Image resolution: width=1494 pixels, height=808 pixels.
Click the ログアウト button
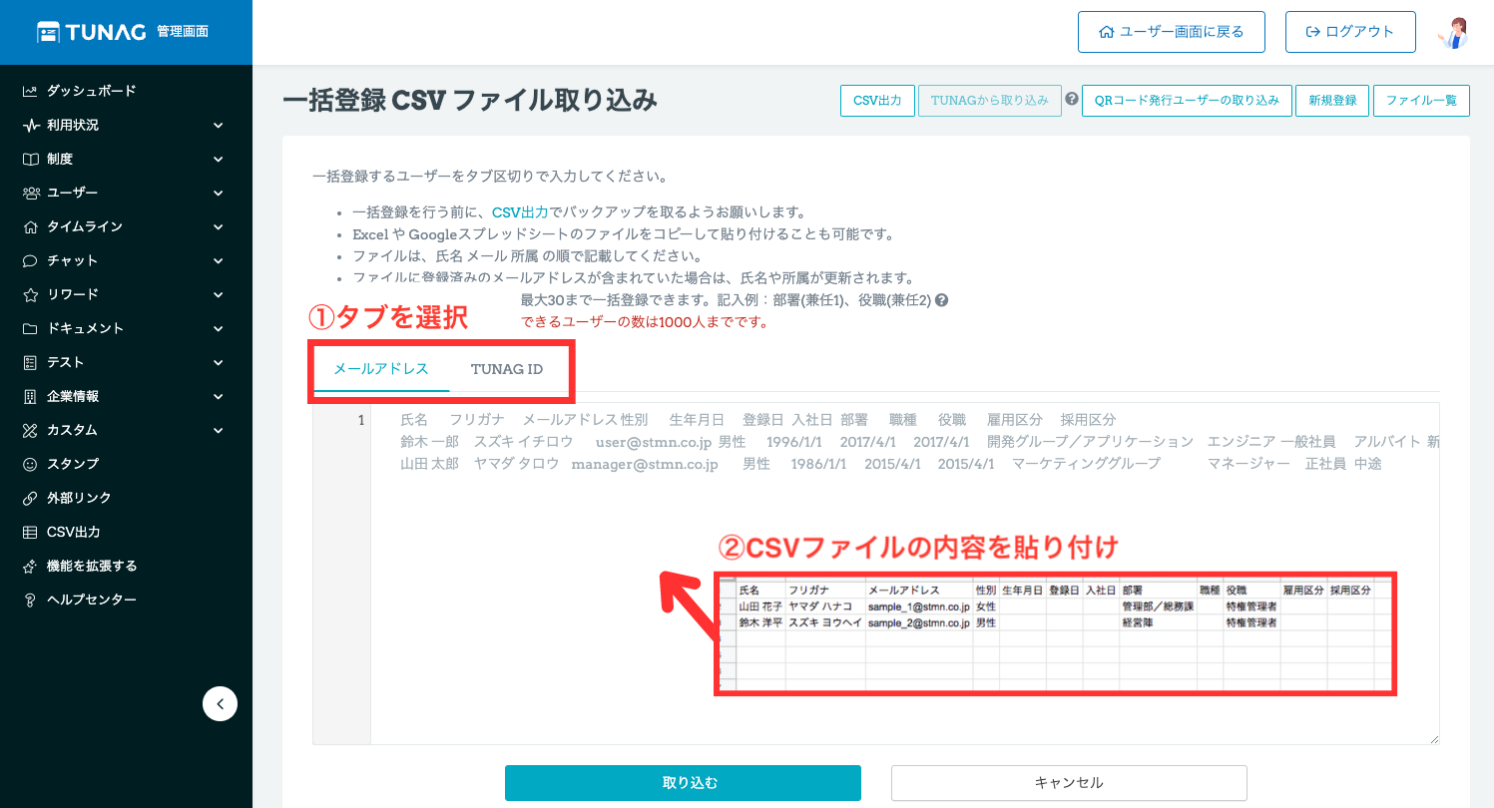click(1350, 32)
